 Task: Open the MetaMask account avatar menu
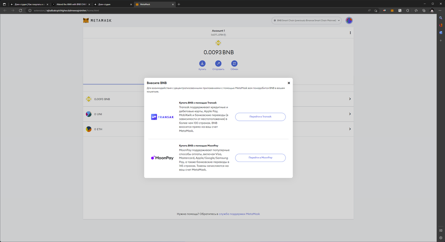tap(349, 20)
